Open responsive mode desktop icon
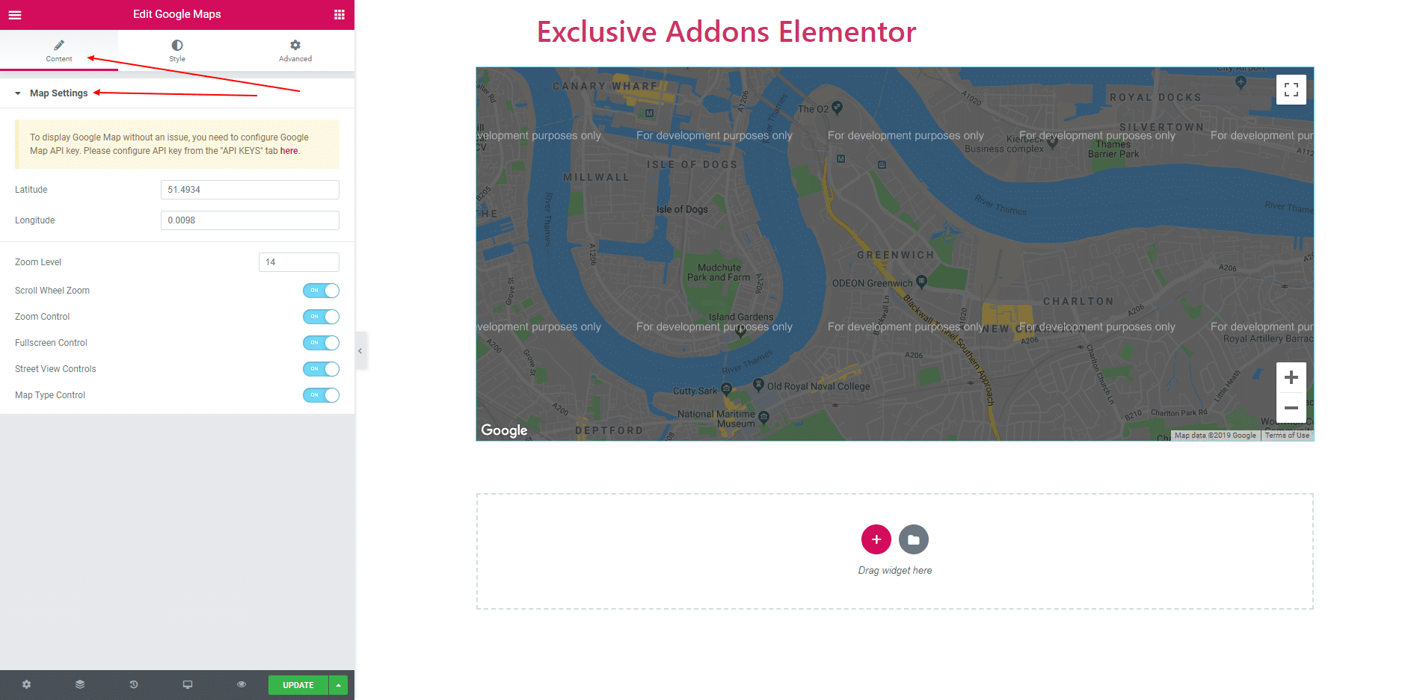 pos(188,684)
